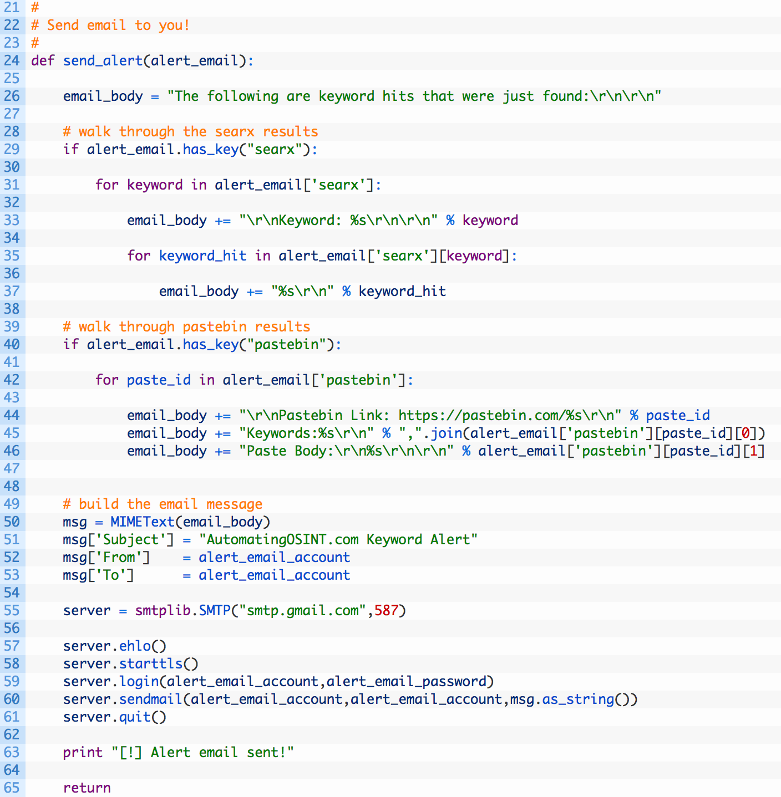This screenshot has width=781, height=797.
Task: Click sendmail on line 60
Action: click(150, 699)
